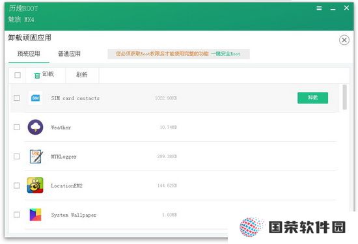Minimize the 历趣ROOT window

coord(333,9)
